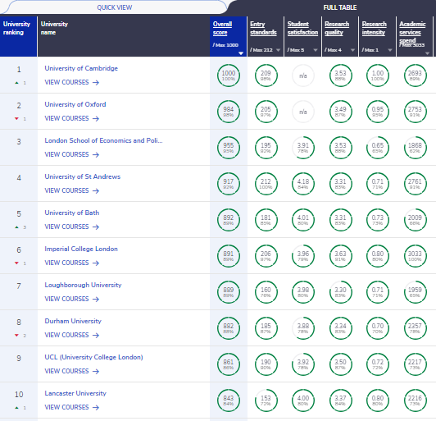
Task: Click Cambridge rank up arrow indicator
Action: pos(16,83)
